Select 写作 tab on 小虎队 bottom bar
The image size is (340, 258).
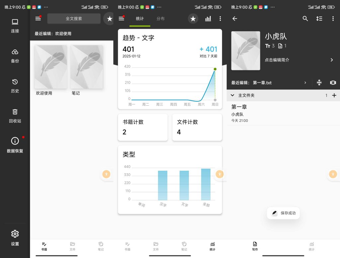[x=255, y=246]
